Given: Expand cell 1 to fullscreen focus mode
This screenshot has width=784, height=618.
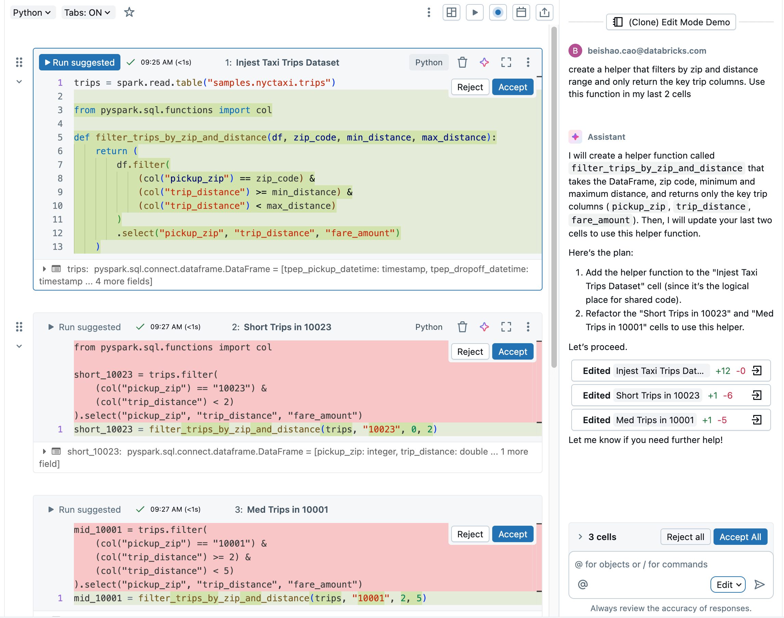Looking at the screenshot, I should [x=506, y=63].
